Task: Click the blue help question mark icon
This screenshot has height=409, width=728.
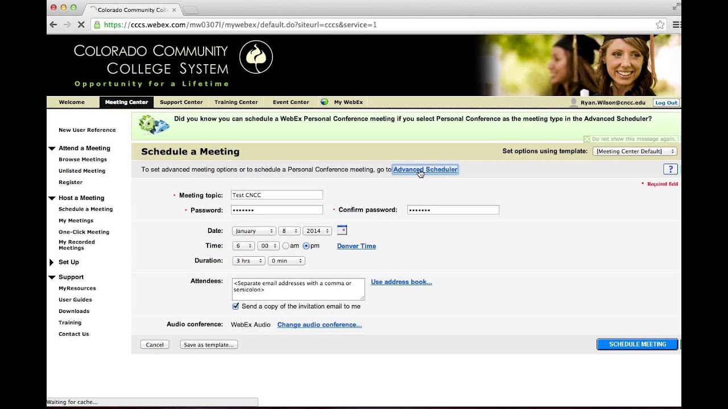Action: [x=670, y=169]
